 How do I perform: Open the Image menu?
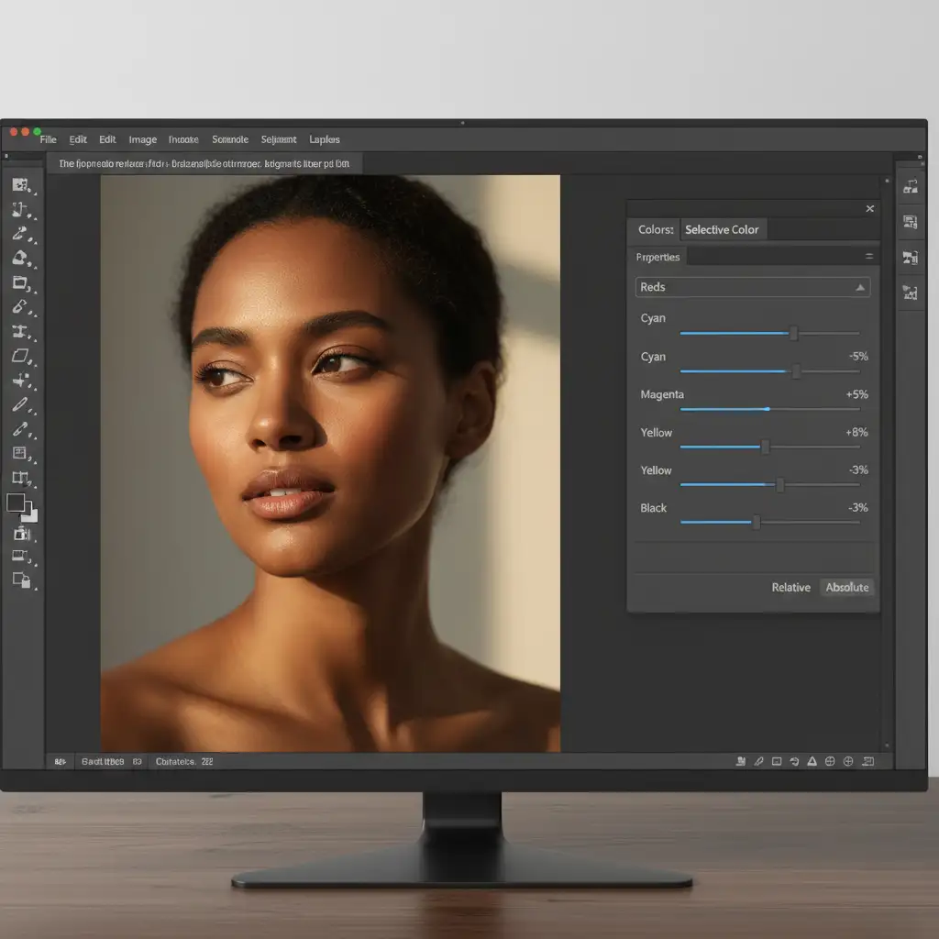coord(142,140)
